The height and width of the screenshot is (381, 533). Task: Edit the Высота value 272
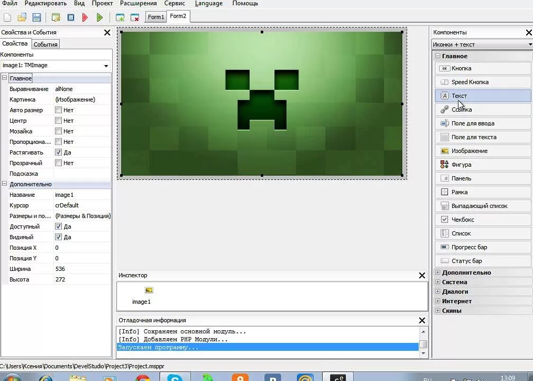pos(82,279)
